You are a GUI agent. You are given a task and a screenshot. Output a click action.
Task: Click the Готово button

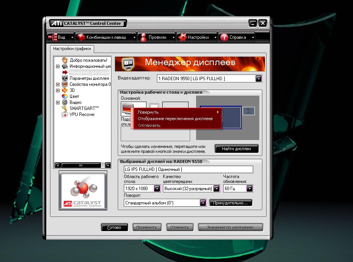114,227
